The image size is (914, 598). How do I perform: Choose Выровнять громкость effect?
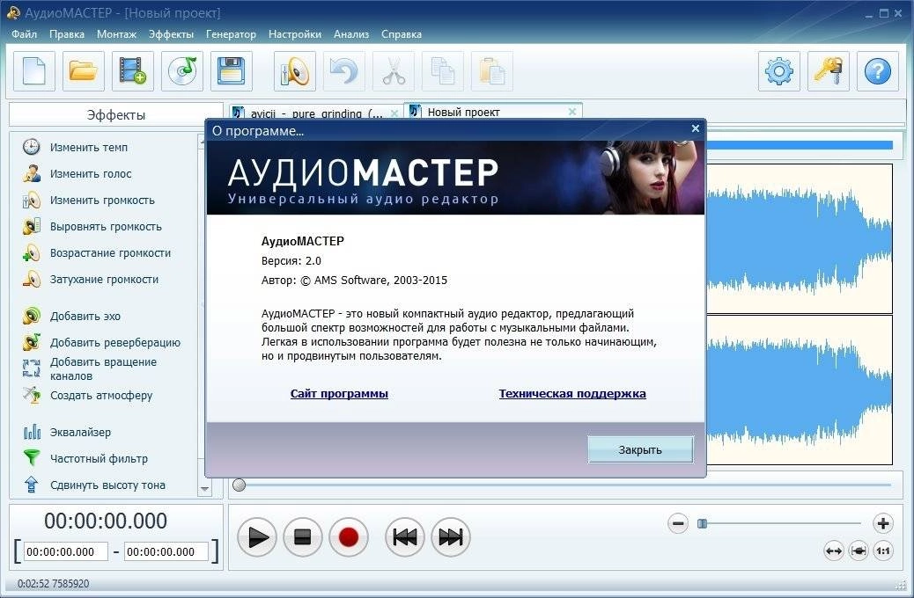point(92,227)
